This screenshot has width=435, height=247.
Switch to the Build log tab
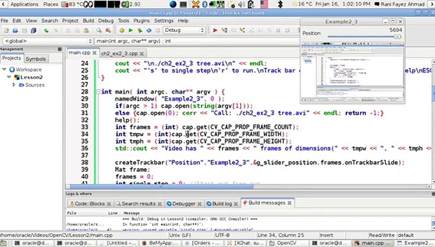222,204
